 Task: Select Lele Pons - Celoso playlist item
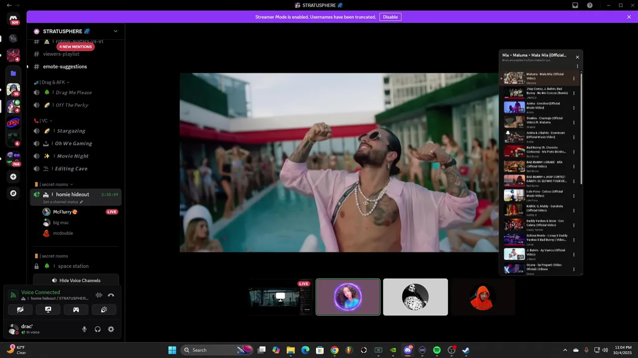coord(540,196)
